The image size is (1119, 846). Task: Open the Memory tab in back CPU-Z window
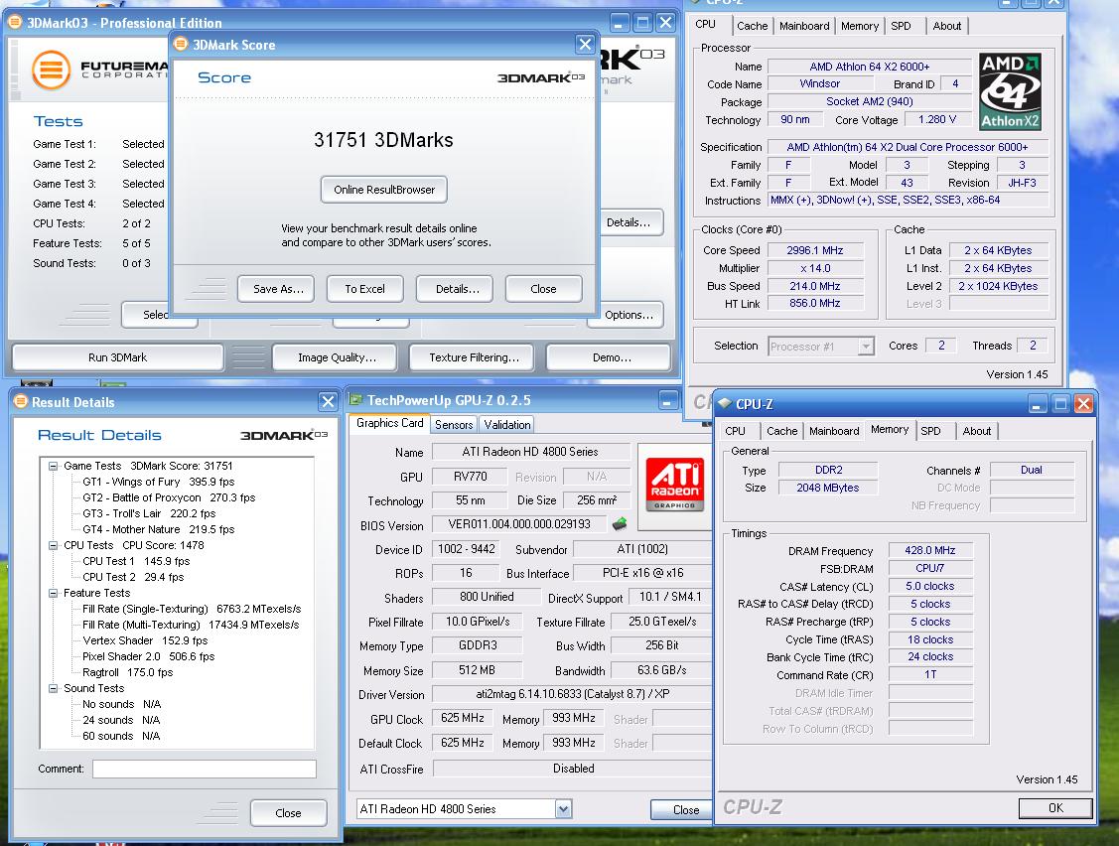(860, 26)
